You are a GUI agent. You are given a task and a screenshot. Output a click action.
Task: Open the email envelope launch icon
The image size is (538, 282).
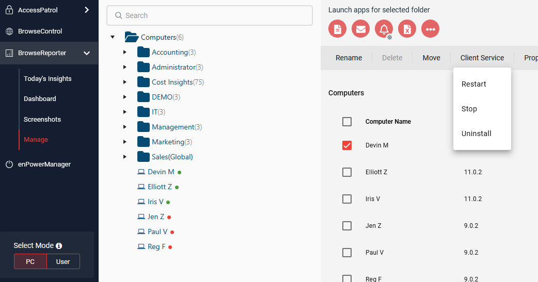click(360, 29)
